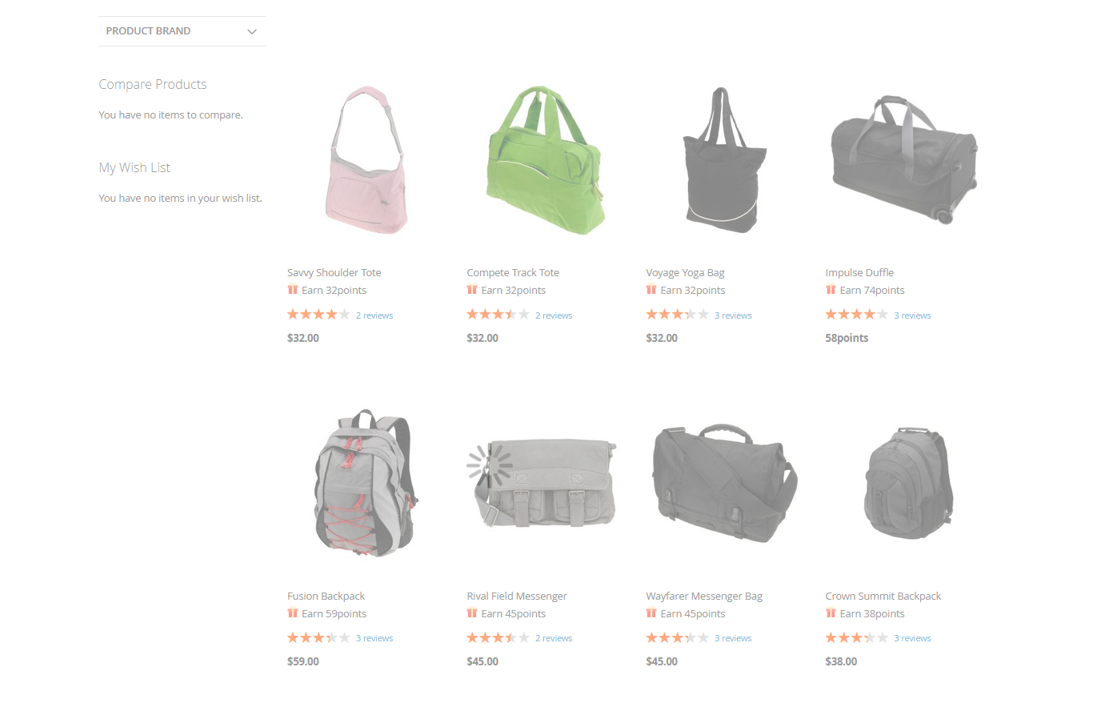Screen dimensions: 1109x707
Task: Click the star rating of Fusion Backpack
Action: click(x=318, y=638)
